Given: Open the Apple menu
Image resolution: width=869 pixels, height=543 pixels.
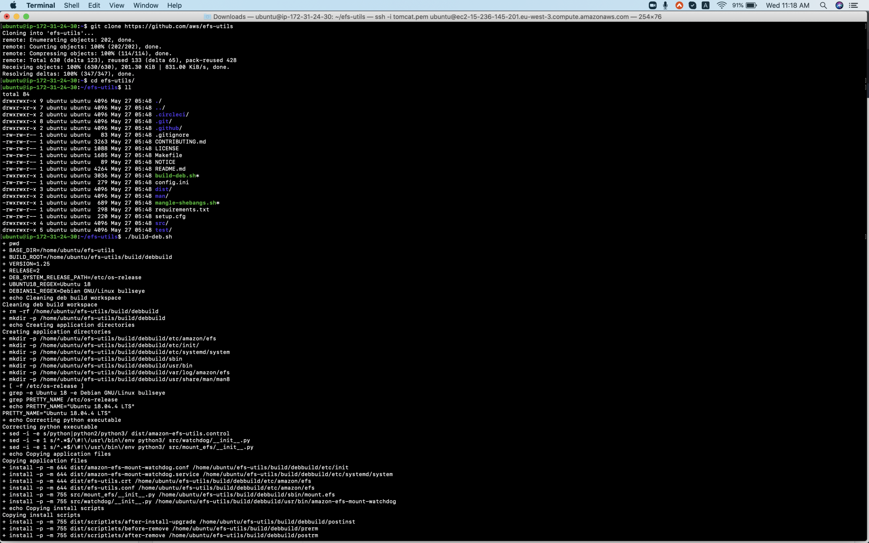Looking at the screenshot, I should point(13,5).
